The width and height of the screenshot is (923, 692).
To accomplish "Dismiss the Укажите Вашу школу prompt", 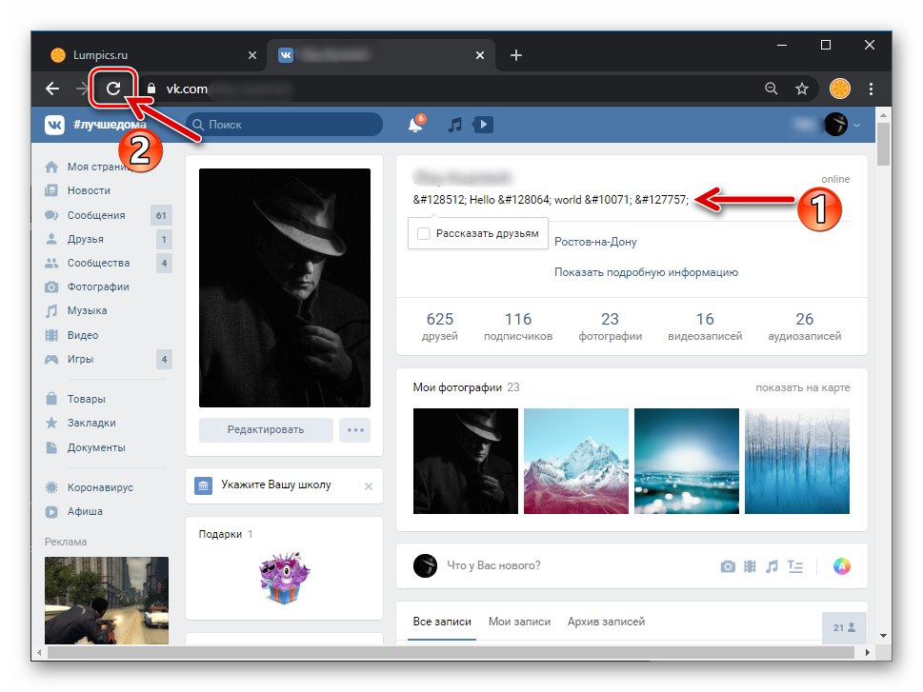I will pyautogui.click(x=369, y=486).
